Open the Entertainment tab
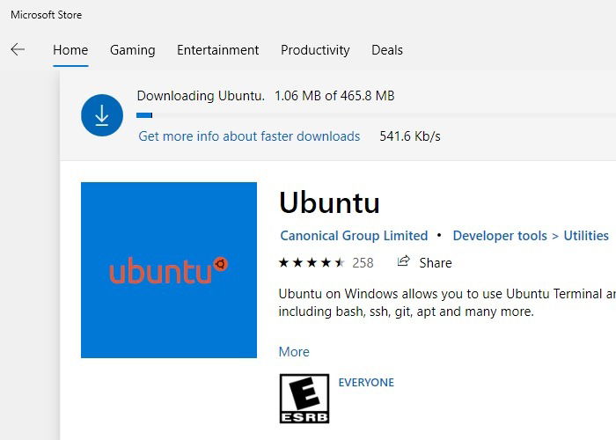Image resolution: width=616 pixels, height=440 pixels. (217, 50)
